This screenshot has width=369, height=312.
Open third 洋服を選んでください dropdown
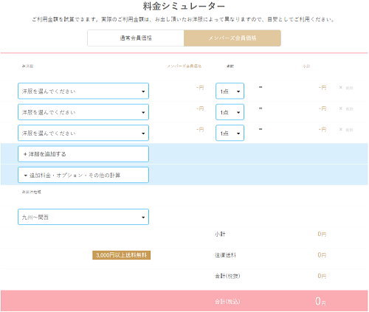point(83,133)
